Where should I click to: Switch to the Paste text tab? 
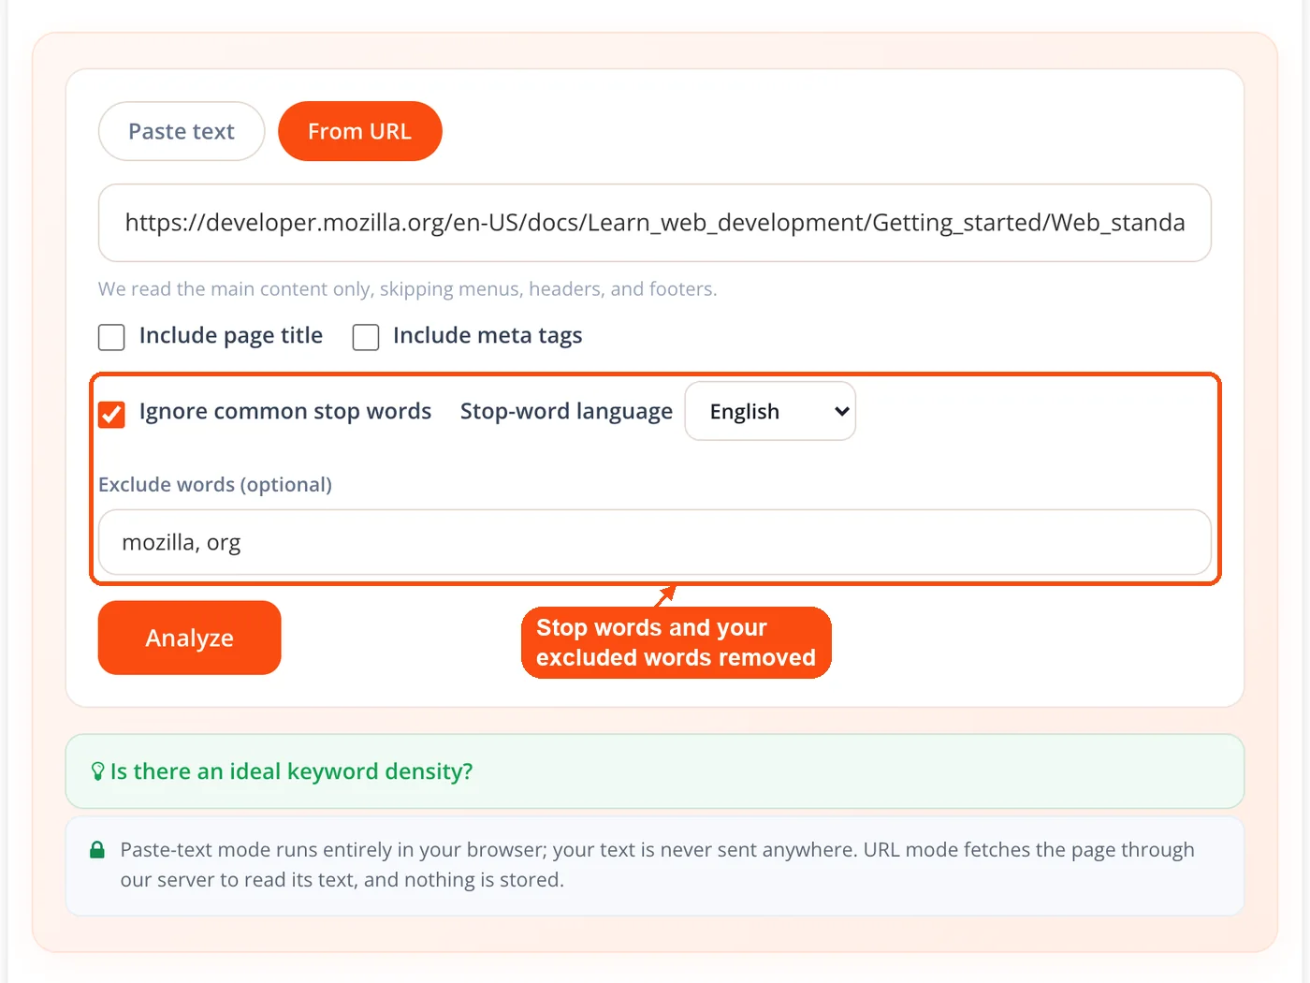click(x=182, y=131)
